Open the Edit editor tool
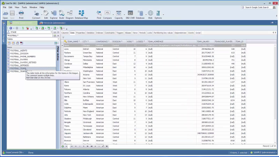 click(x=46, y=14)
